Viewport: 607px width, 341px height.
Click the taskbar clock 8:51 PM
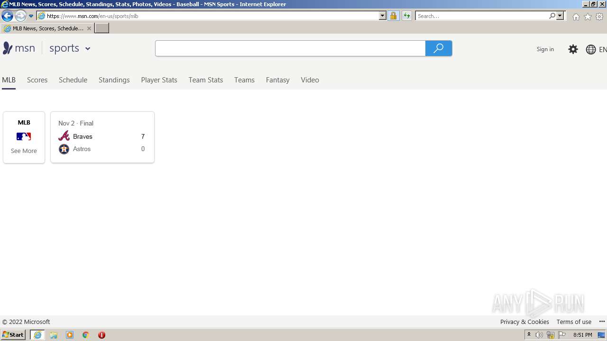click(x=582, y=335)
